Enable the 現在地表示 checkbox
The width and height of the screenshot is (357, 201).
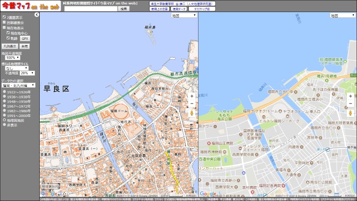[4, 28]
